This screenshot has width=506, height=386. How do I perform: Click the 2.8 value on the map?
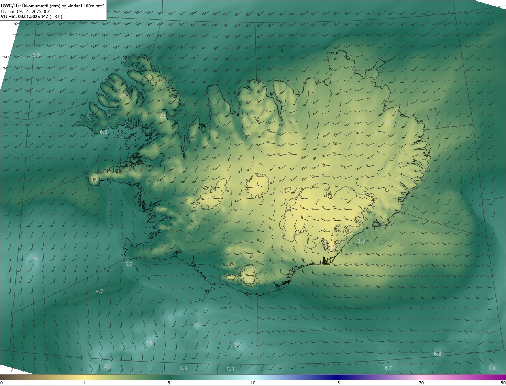tap(163, 116)
